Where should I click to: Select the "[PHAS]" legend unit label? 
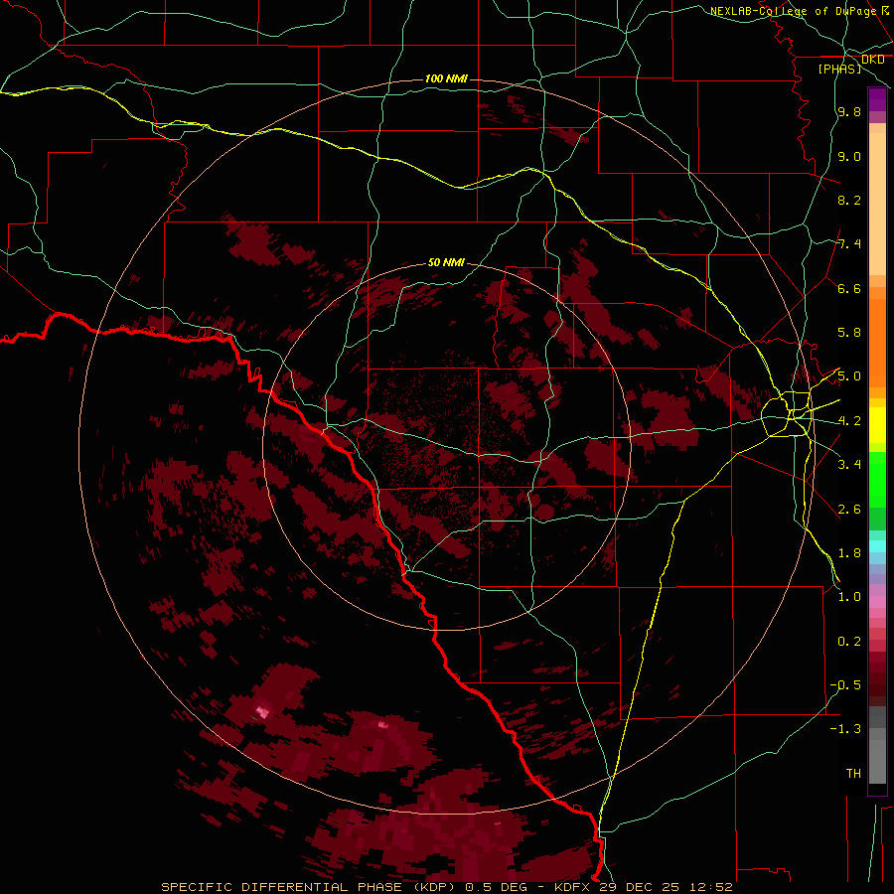coord(839,69)
